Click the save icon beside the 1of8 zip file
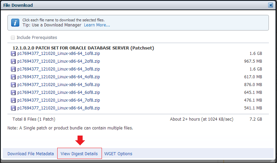This screenshot has height=163, width=277. click(14, 54)
